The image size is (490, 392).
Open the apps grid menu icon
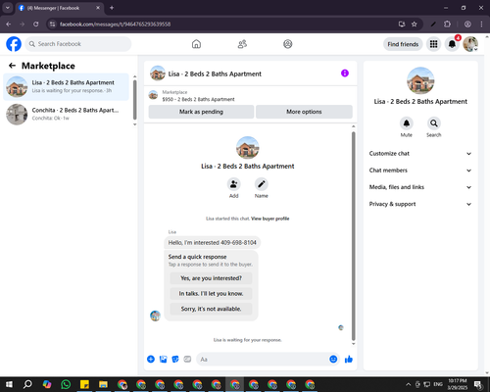(x=433, y=44)
